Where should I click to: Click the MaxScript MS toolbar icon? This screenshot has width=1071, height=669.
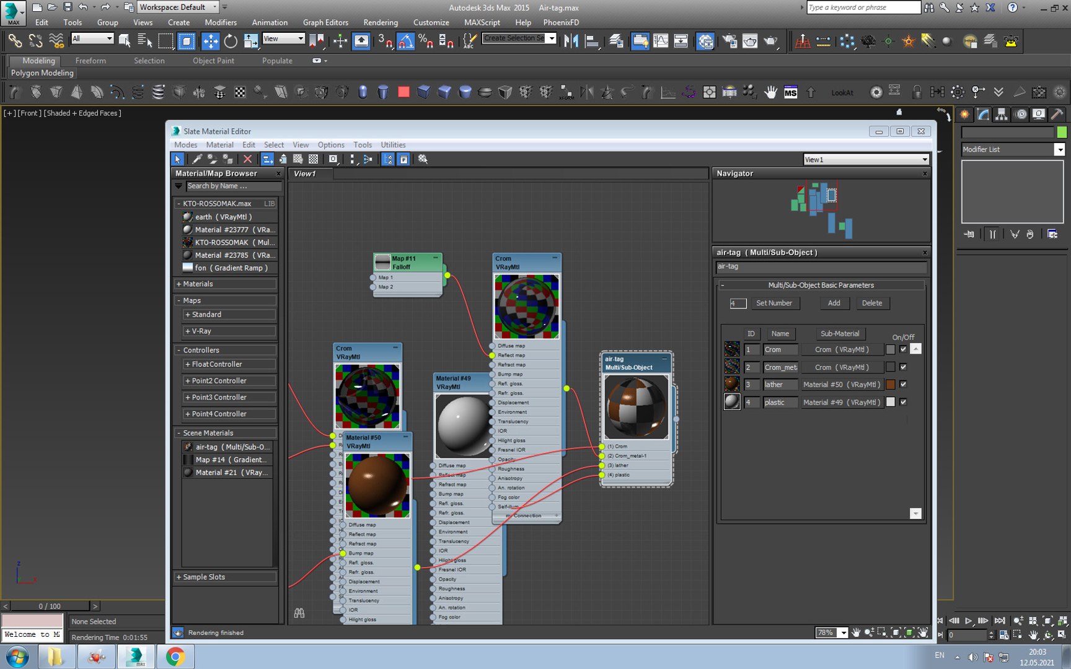[790, 92]
